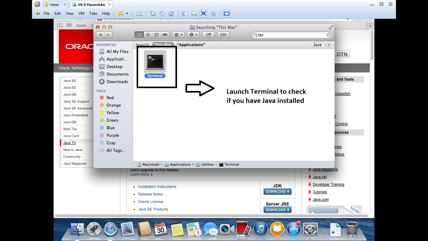Open the VMware Edit menu

click(x=58, y=13)
